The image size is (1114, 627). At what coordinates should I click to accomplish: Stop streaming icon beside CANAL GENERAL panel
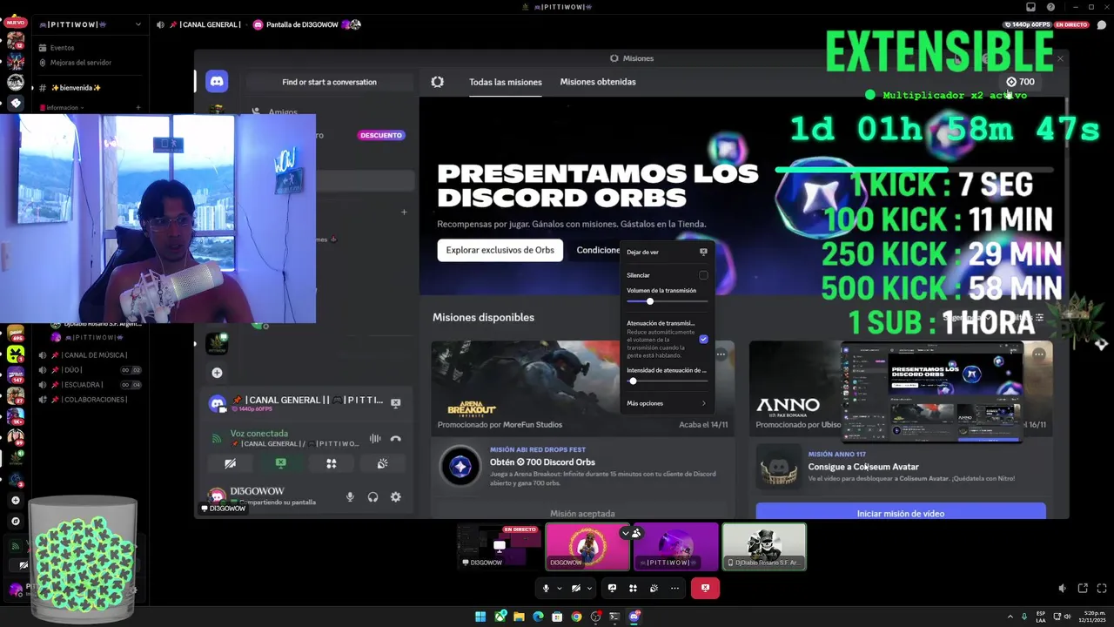[x=395, y=402]
